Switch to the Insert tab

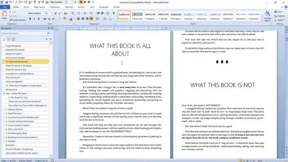[26, 7]
